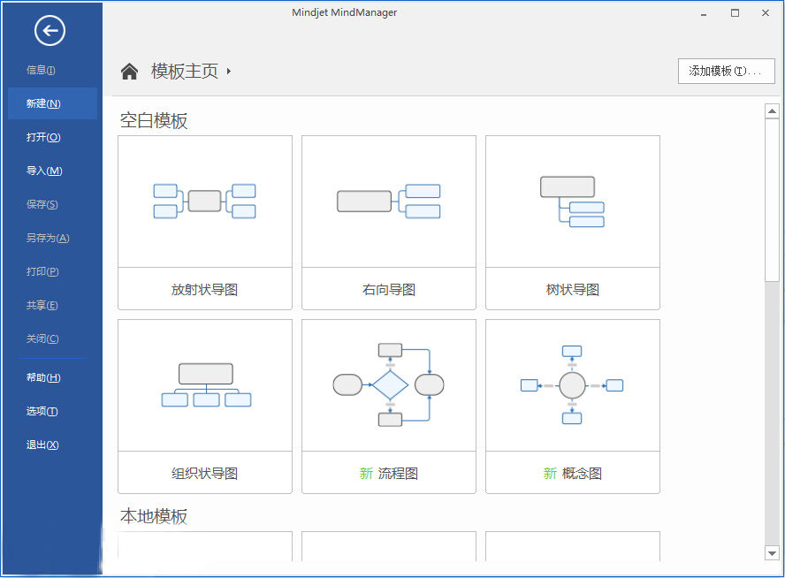Click the 保存(S) menu item
The image size is (785, 578).
[42, 204]
